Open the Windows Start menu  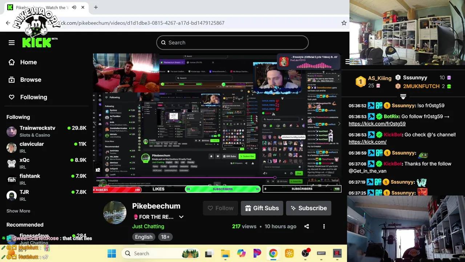(x=112, y=254)
